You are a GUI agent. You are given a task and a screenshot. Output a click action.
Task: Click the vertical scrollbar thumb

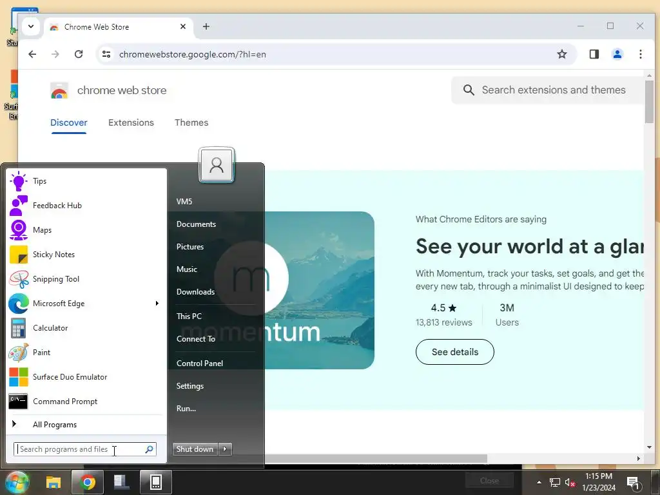click(x=649, y=101)
